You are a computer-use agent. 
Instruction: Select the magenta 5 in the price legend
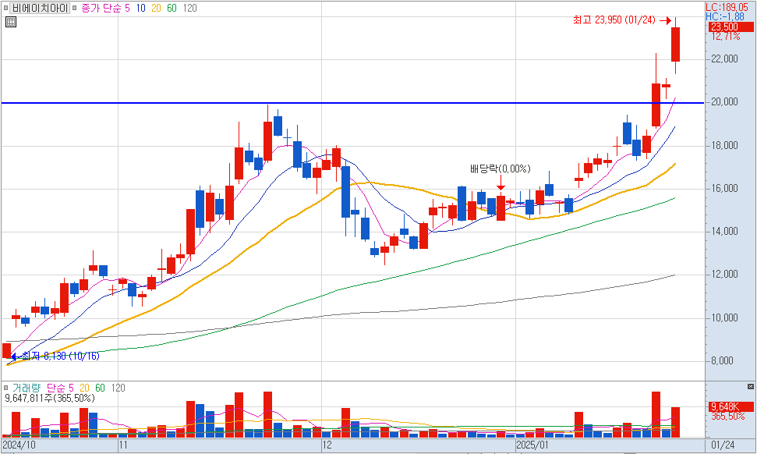tap(127, 9)
